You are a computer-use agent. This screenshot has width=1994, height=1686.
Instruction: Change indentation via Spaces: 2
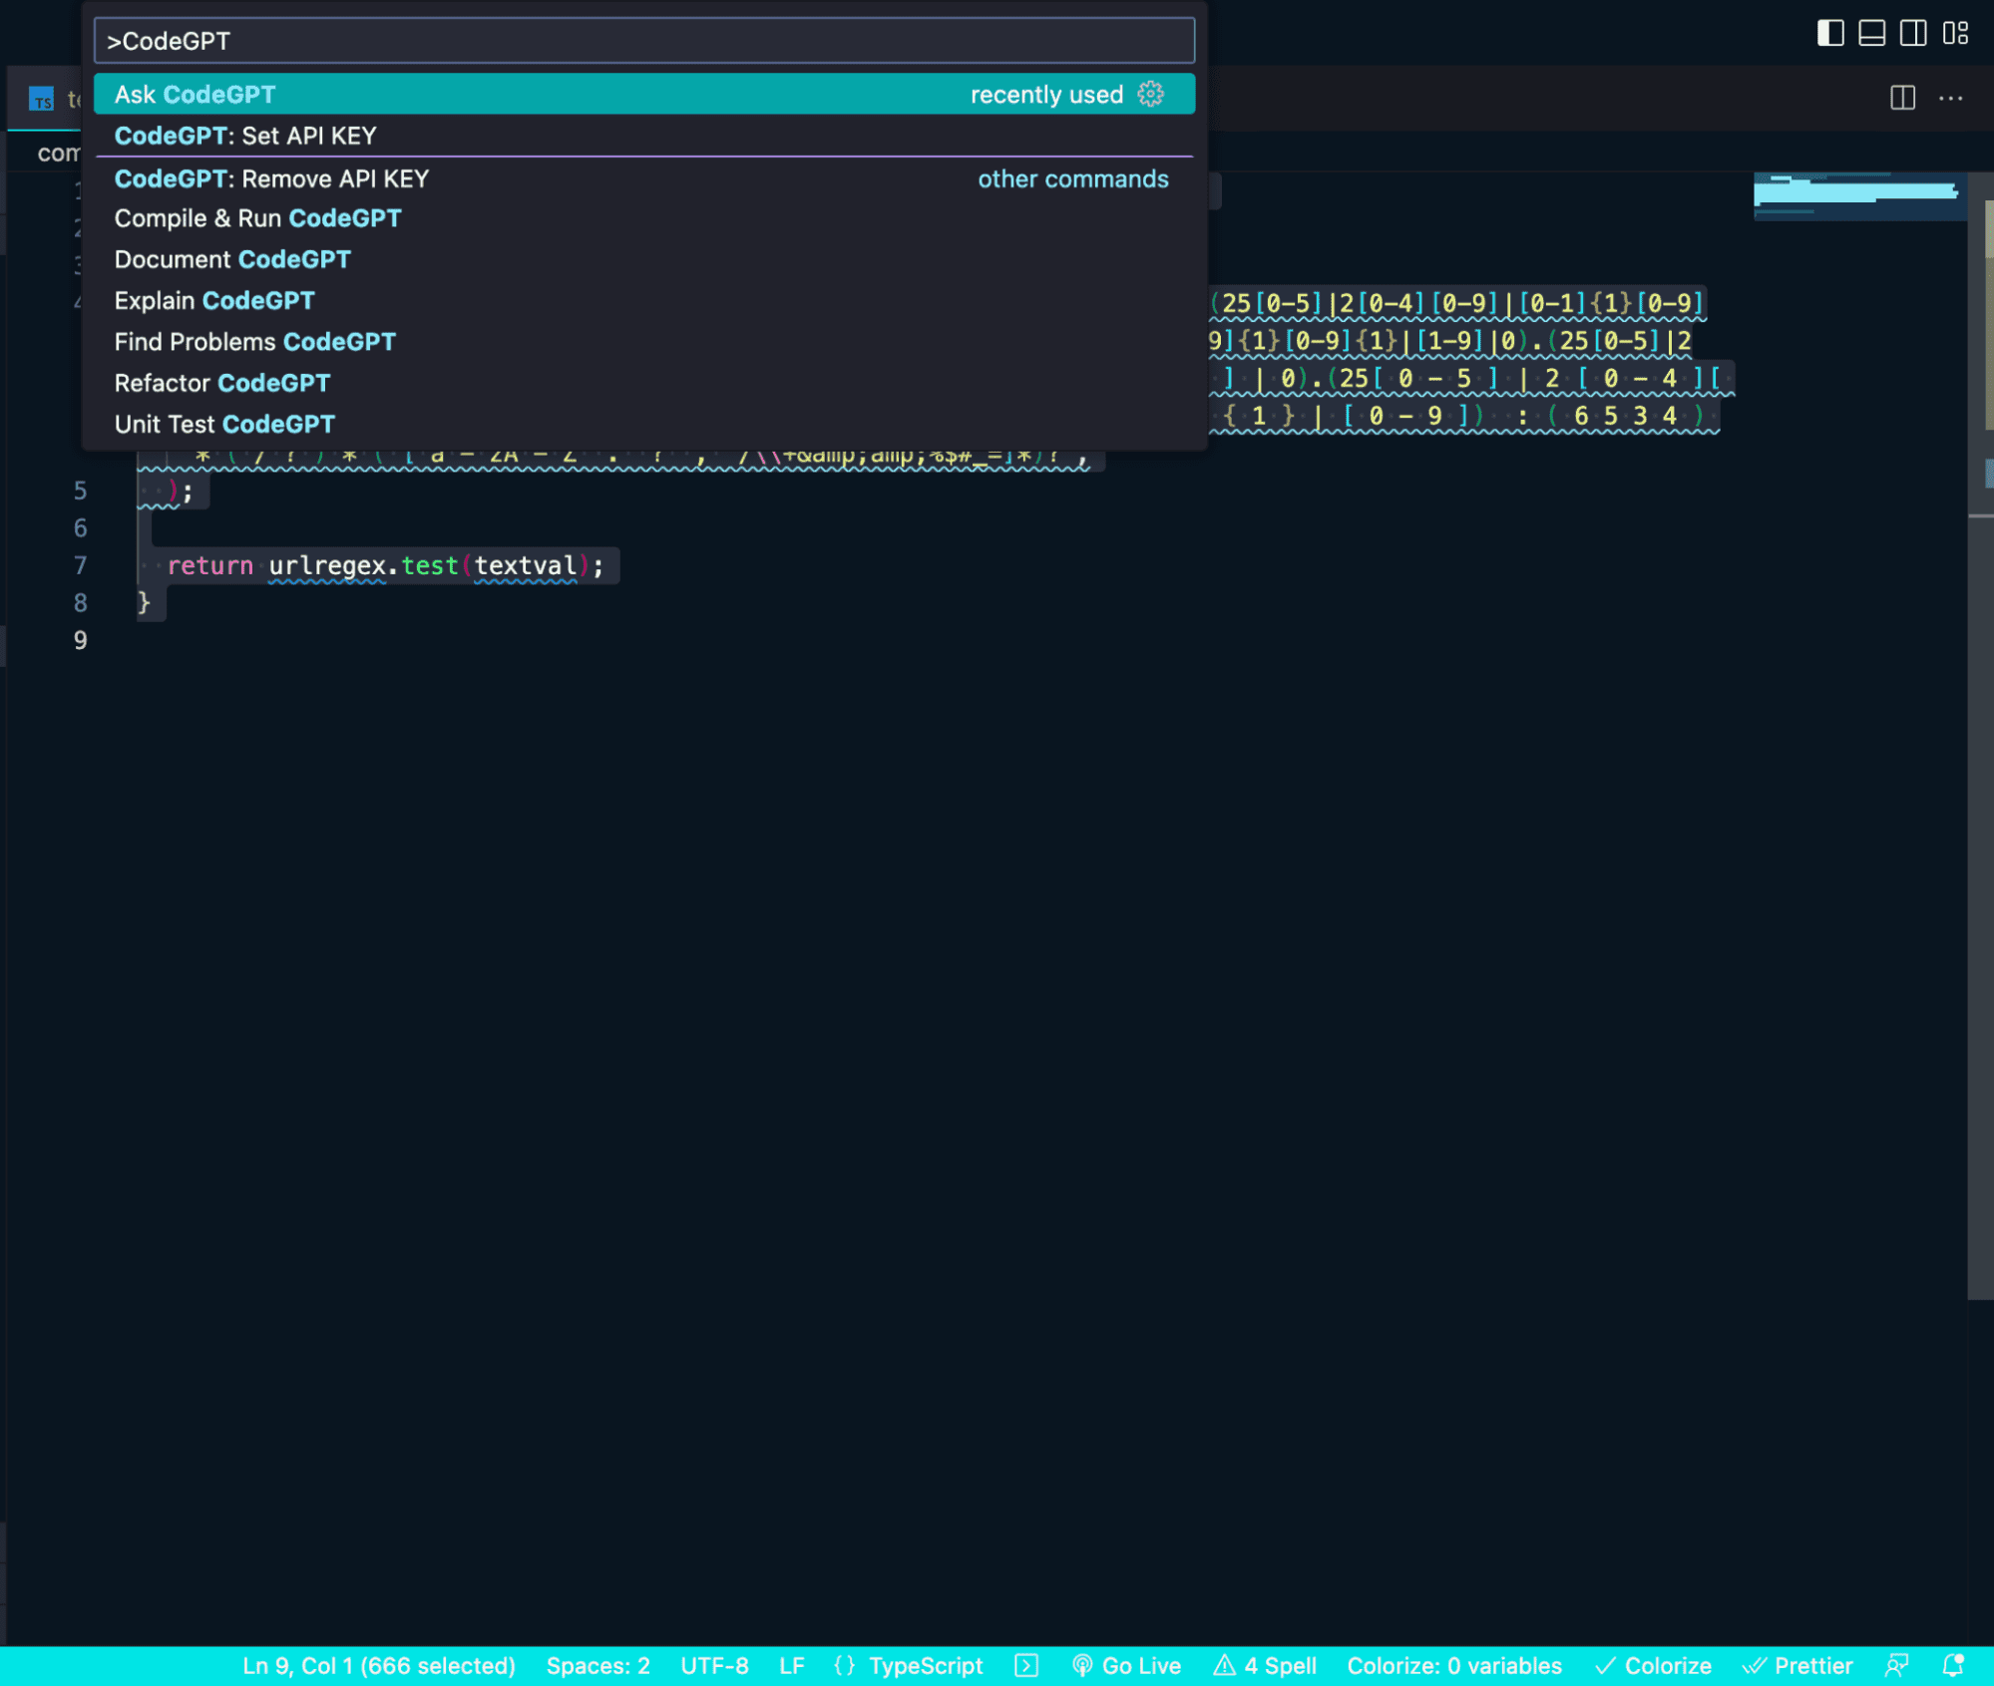[598, 1666]
